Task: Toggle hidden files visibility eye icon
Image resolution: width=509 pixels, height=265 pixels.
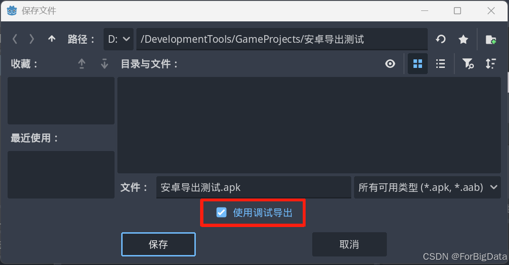Action: [390, 64]
